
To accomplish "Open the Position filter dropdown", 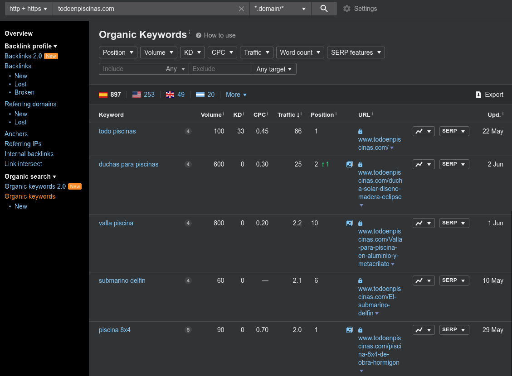I will [x=118, y=52].
